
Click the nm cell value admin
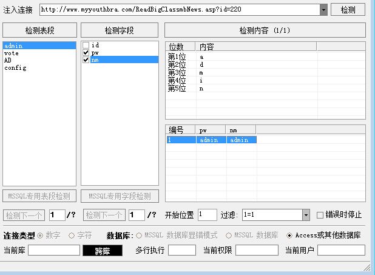(x=242, y=140)
